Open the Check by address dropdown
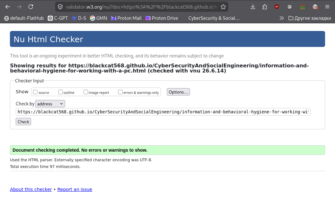The width and height of the screenshot is (335, 198). (50, 104)
